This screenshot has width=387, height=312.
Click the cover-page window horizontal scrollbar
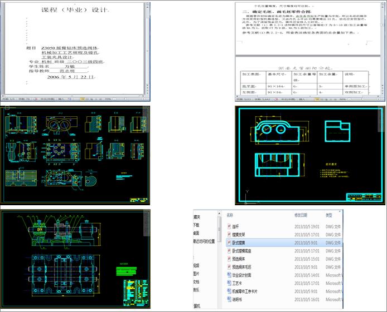[x=73, y=96]
